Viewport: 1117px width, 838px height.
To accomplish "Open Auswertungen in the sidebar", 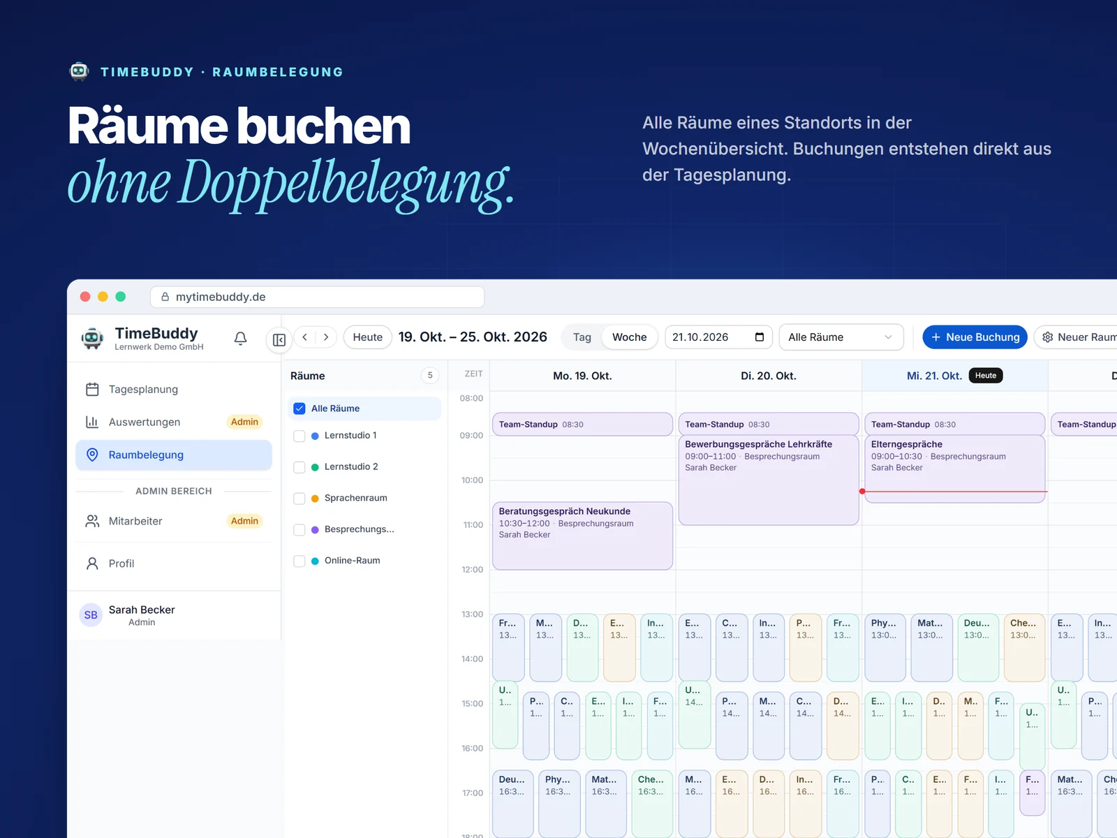I will (x=173, y=422).
